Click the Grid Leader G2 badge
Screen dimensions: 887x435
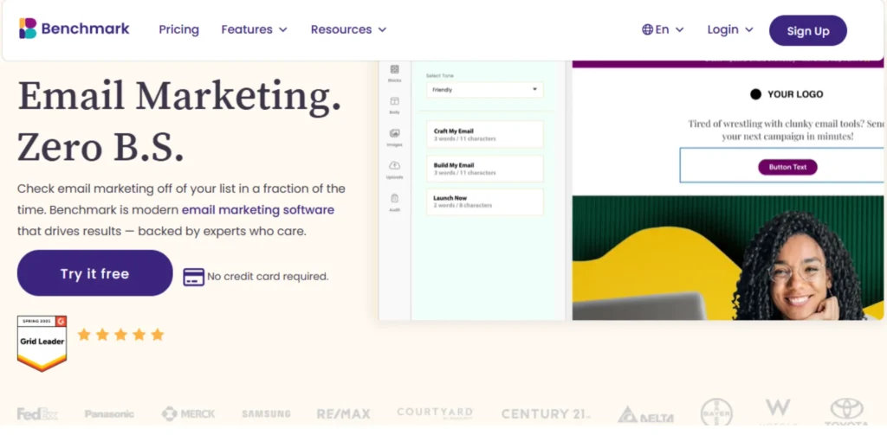42,343
